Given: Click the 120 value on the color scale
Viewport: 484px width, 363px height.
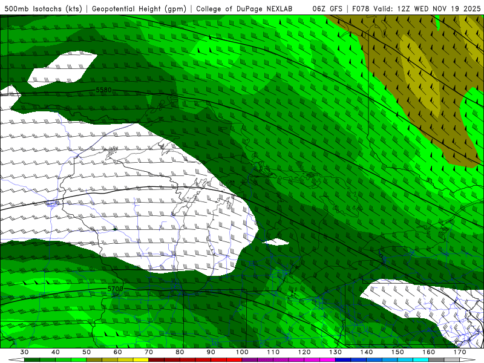Looking at the screenshot, I should [x=304, y=352].
